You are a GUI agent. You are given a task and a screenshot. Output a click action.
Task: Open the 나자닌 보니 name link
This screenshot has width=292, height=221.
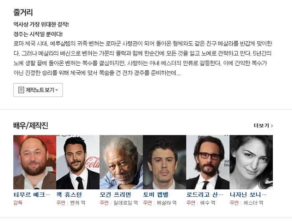pos(248,195)
